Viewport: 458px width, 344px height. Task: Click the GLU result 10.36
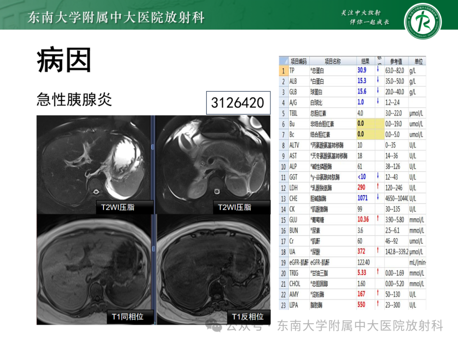(363, 220)
